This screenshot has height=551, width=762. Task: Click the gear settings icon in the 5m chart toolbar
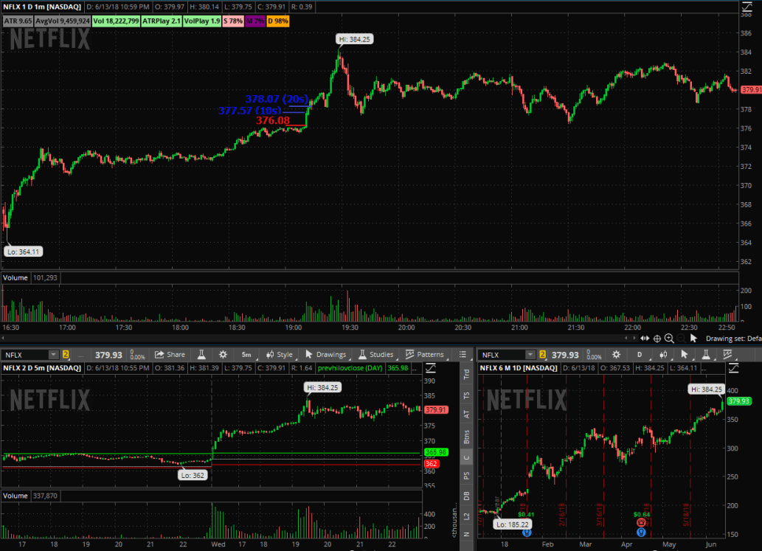pos(223,355)
